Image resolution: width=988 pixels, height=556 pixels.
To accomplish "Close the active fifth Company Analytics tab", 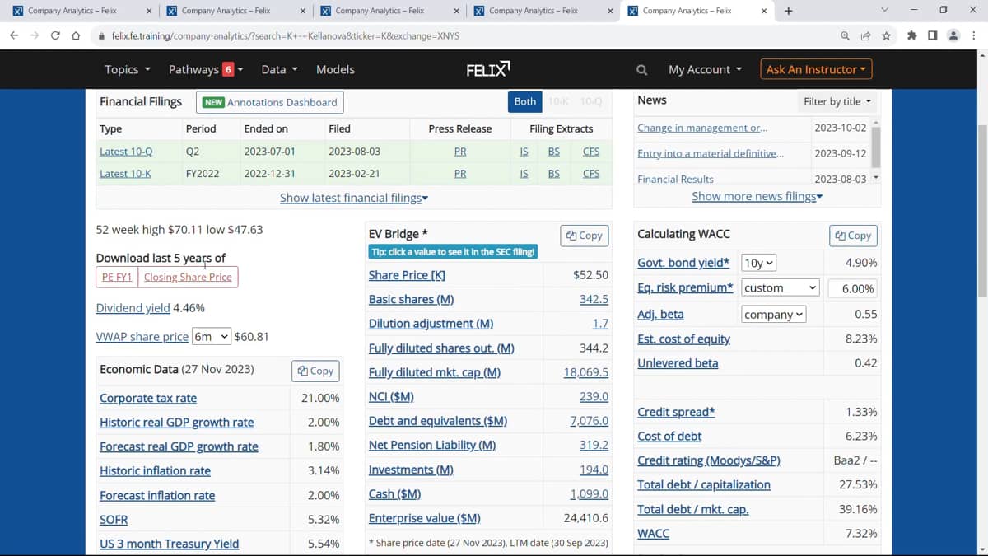I will [764, 11].
